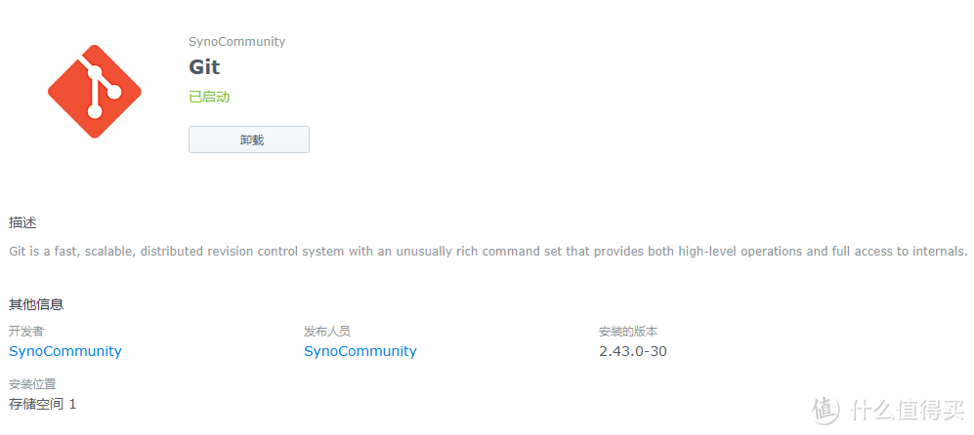Click the version number 2.43.0-30

(x=633, y=351)
